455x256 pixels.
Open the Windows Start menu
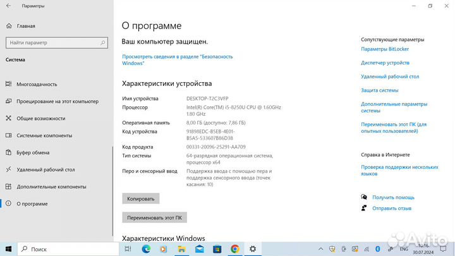8,249
